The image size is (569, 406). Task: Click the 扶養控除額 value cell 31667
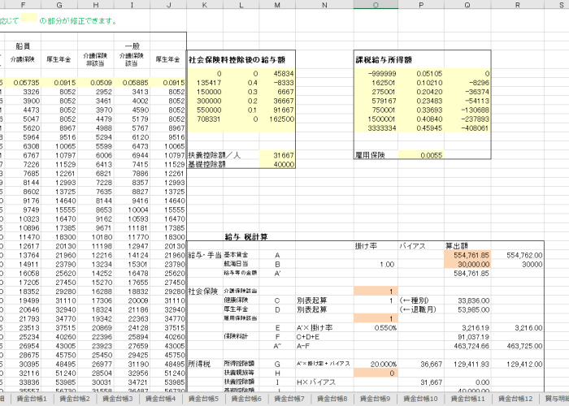coord(277,155)
